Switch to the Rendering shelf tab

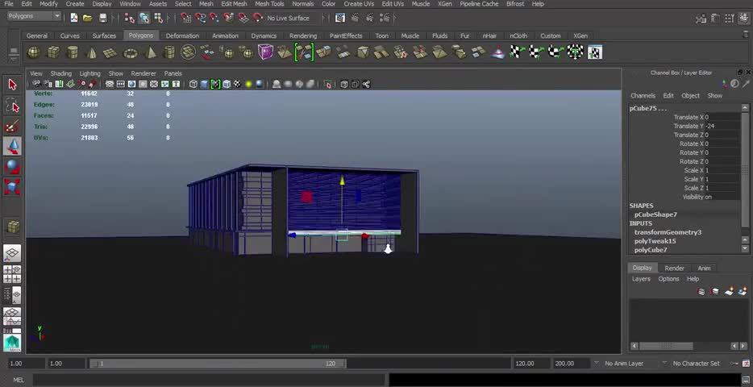tap(303, 36)
